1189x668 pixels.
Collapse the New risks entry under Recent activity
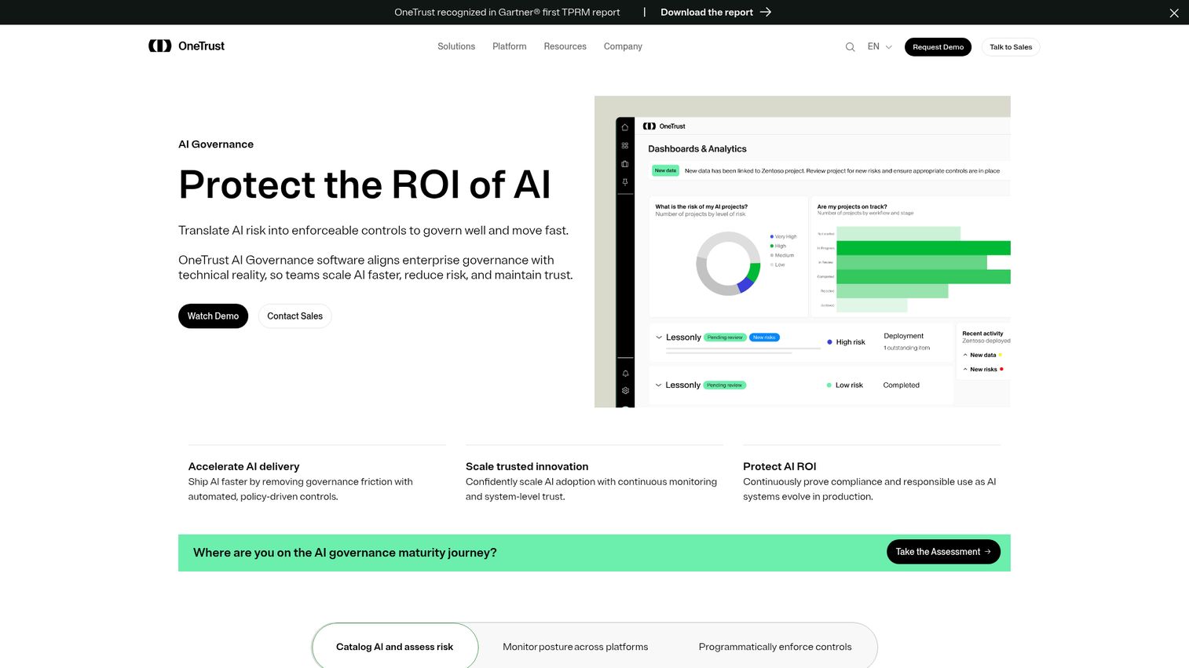965,369
